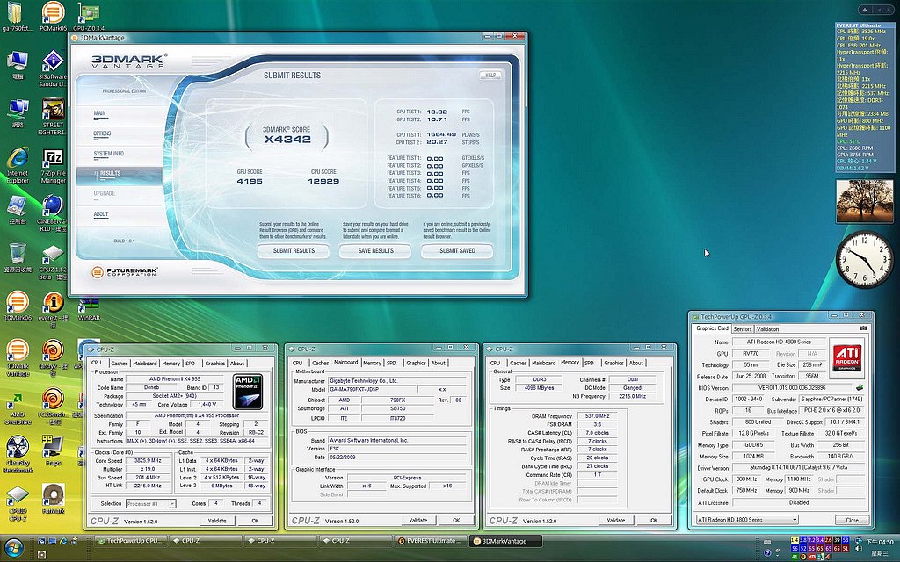The height and width of the screenshot is (562, 900).
Task: Click the NB Frequency value in CPU-Z Memory
Action: [633, 396]
